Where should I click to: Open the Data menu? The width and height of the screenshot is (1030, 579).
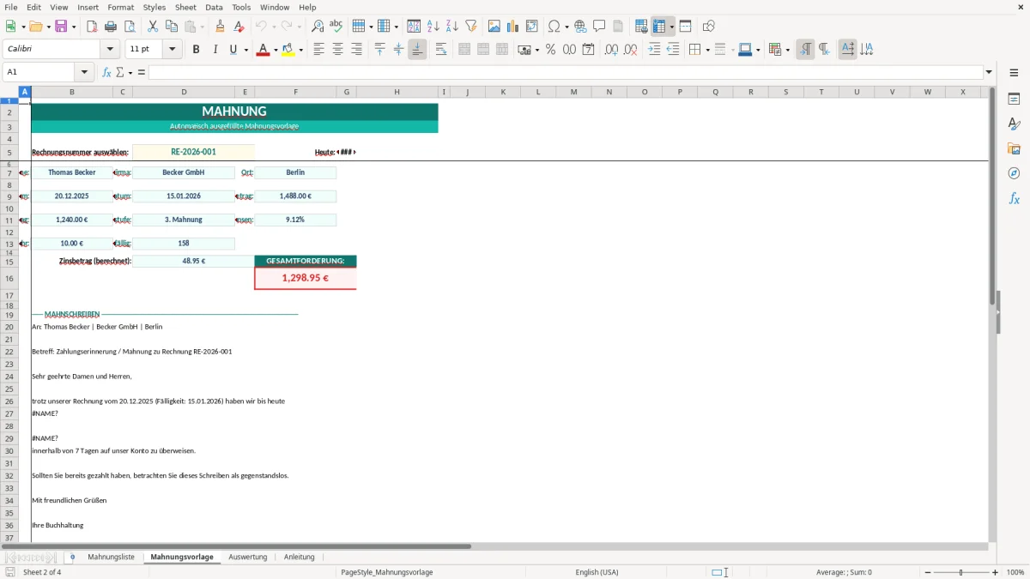coord(214,7)
